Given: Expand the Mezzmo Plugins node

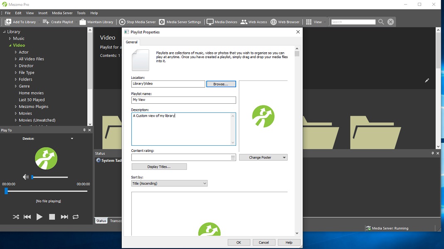Looking at the screenshot, I should click(16, 107).
